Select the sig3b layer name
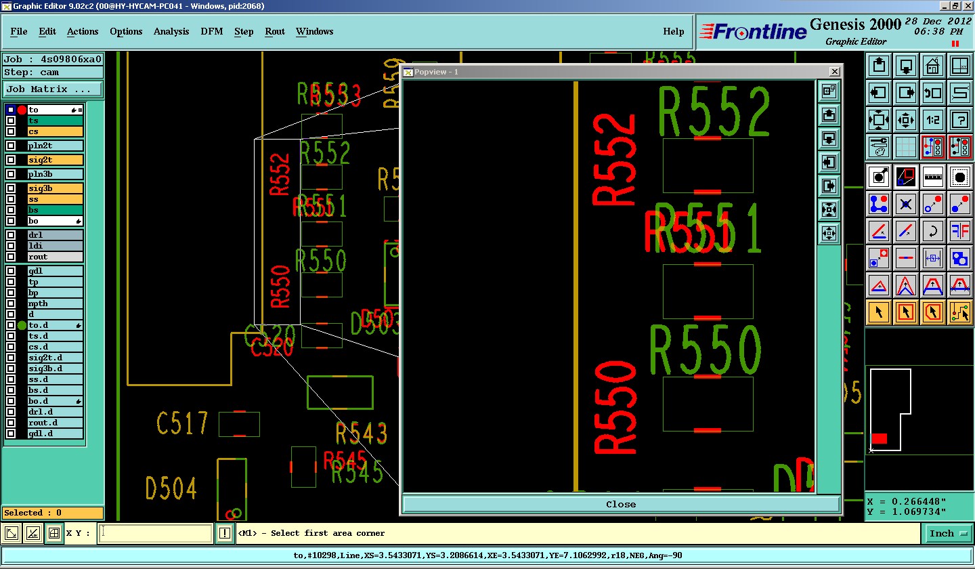The width and height of the screenshot is (975, 569). click(55, 188)
